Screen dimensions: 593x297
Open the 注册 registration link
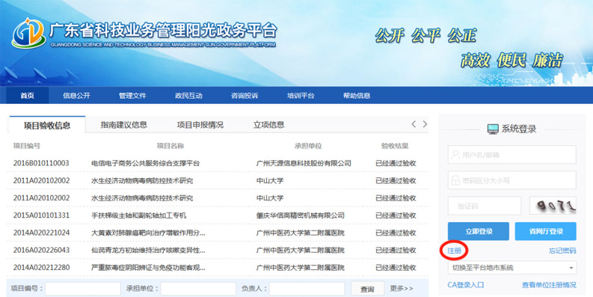(x=454, y=251)
